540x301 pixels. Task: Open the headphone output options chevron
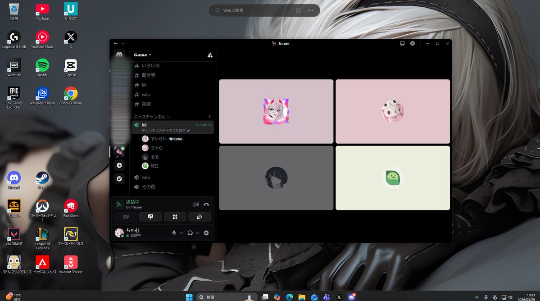click(197, 233)
